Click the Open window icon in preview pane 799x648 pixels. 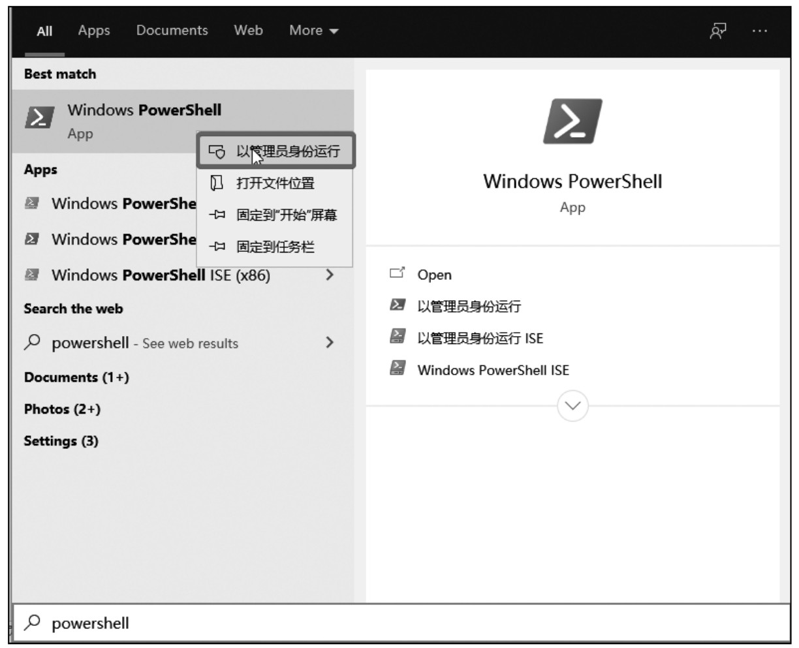point(396,273)
